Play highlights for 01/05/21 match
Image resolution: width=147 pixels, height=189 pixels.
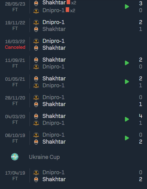tap(127, 82)
